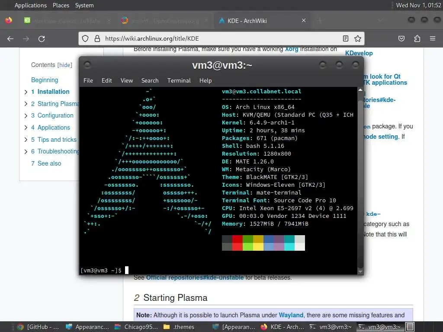Expand the Configuration contents section

(x=26, y=116)
